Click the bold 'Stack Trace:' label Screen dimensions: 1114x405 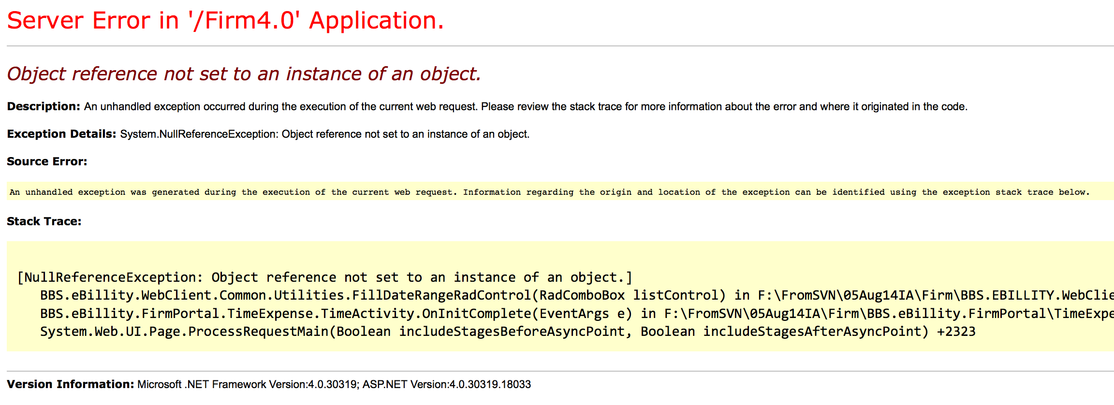[x=44, y=221]
